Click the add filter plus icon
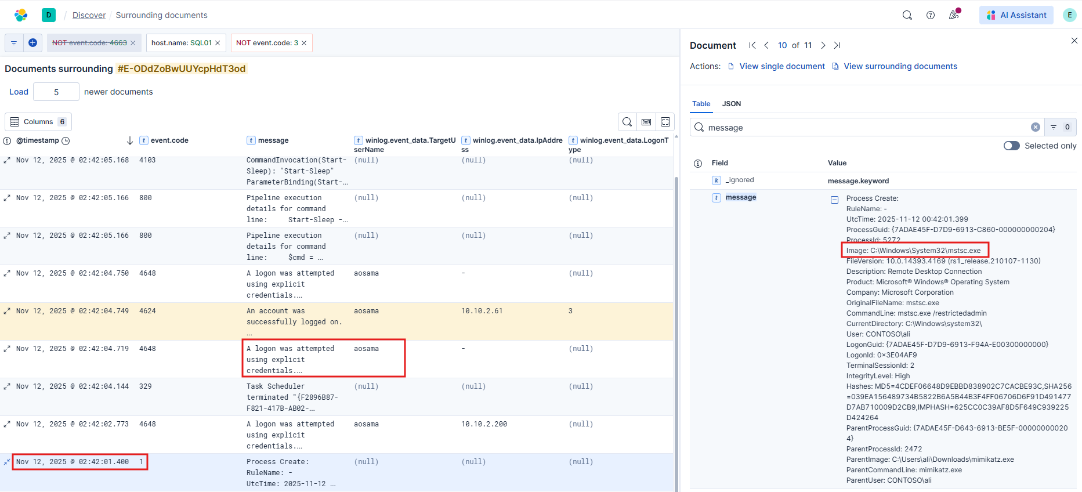 (33, 43)
